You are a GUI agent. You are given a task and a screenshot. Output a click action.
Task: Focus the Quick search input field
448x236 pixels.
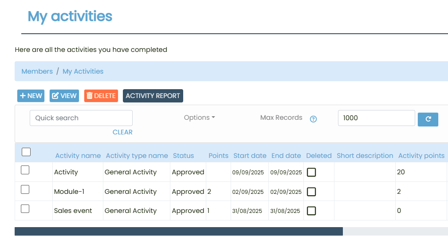[x=81, y=118]
